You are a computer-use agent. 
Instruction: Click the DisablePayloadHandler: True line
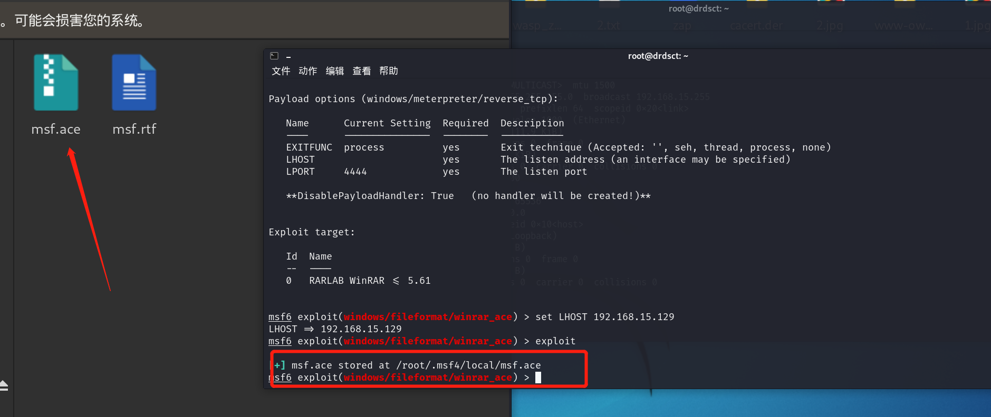(468, 196)
